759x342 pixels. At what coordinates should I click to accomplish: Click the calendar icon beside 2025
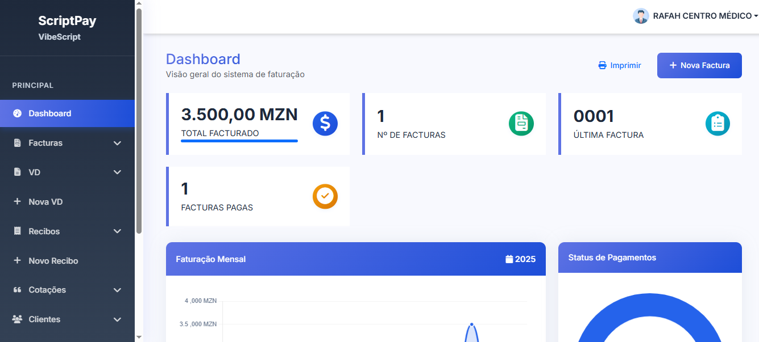point(509,259)
